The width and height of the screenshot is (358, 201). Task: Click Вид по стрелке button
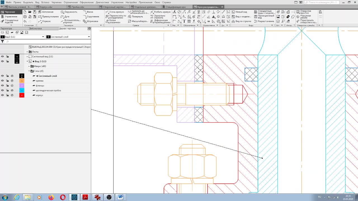(241, 21)
